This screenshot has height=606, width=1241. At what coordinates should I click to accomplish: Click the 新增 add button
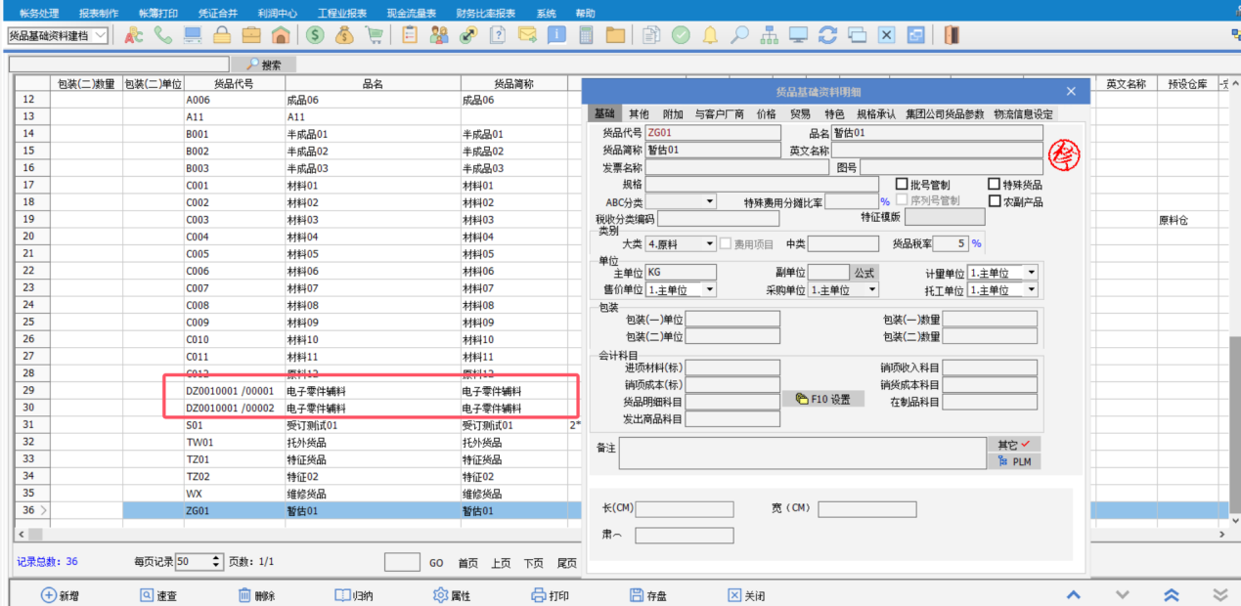62,596
